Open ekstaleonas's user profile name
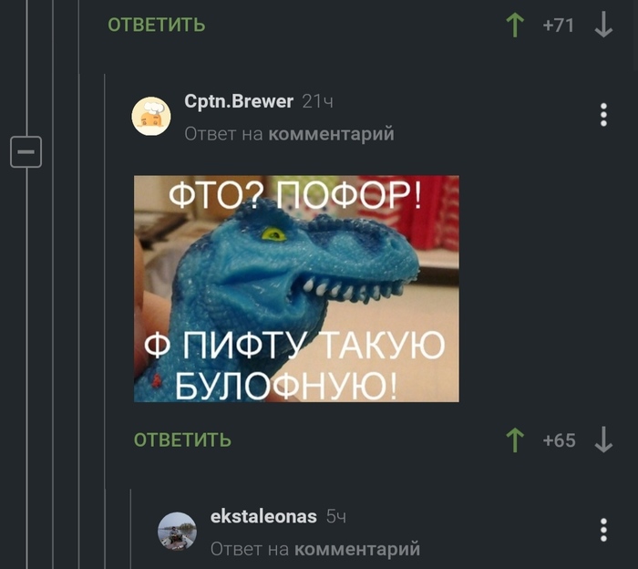 coord(263,516)
